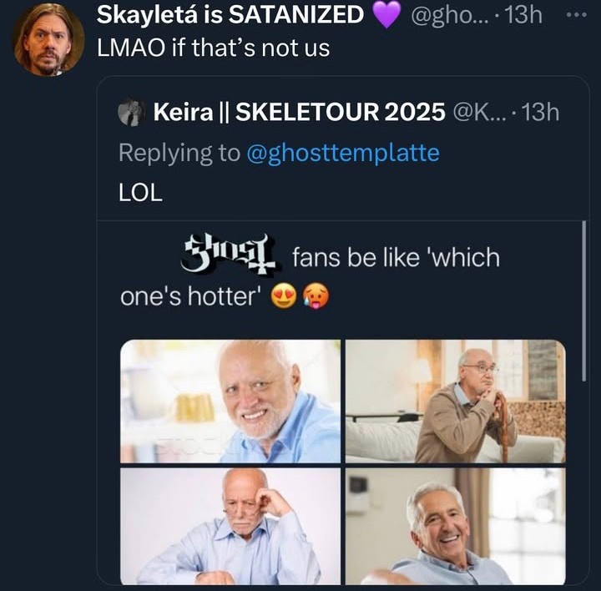
Task: Open the three-dot more options menu
Action: pos(575,15)
